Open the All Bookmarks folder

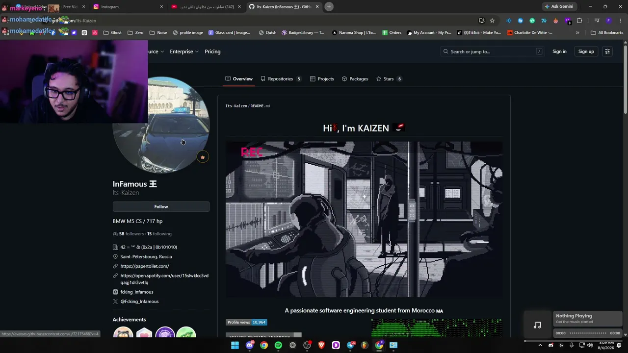pyautogui.click(x=607, y=33)
